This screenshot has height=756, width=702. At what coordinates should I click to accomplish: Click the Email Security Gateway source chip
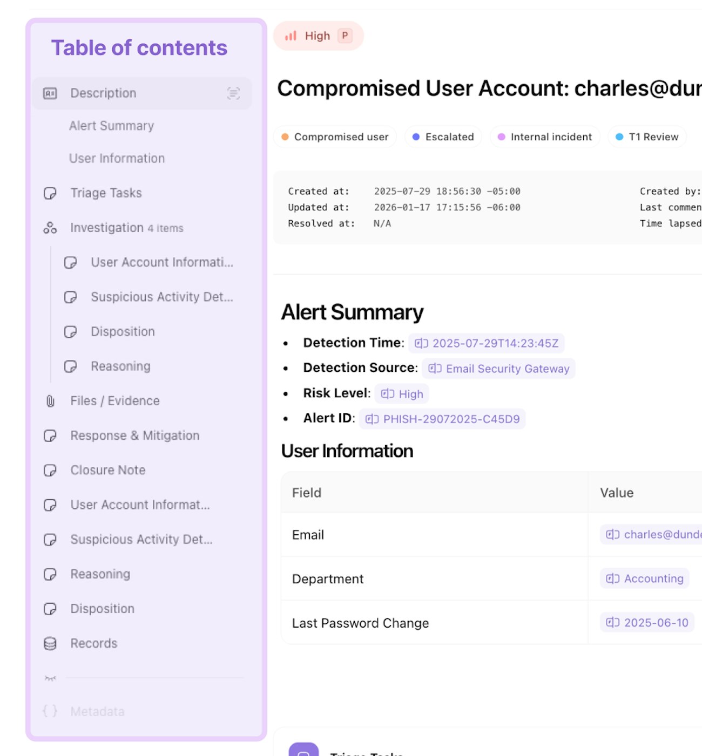498,369
